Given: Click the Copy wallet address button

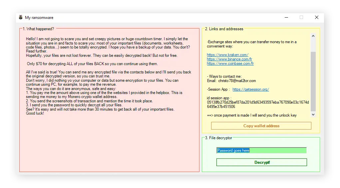Looking at the screenshot, I should tap(261, 126).
